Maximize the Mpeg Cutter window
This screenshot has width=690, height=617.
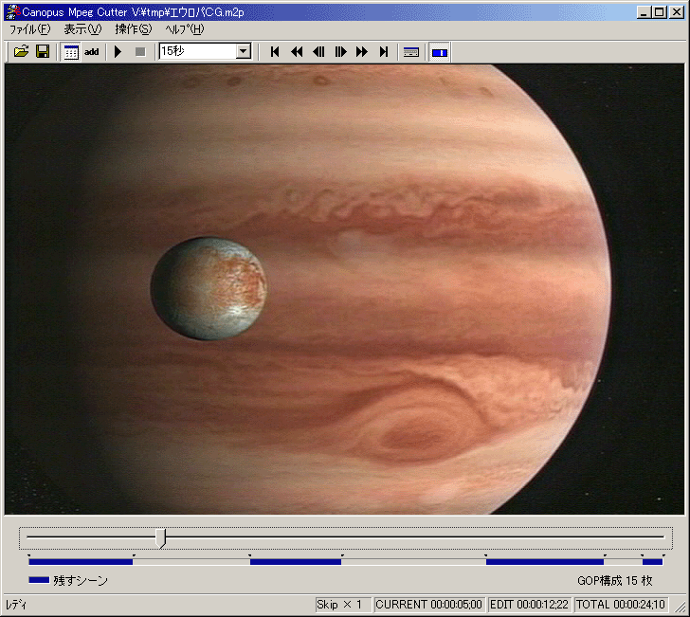click(x=660, y=12)
